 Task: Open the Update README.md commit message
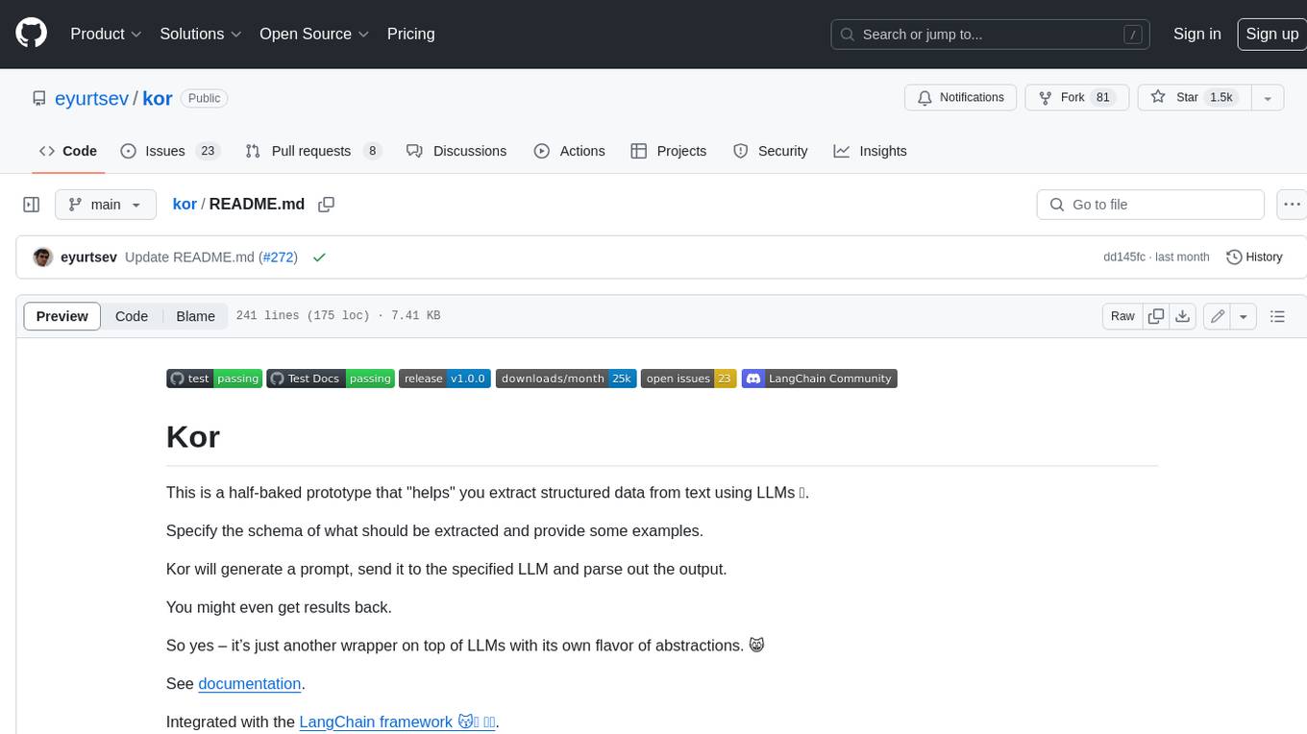pyautogui.click(x=189, y=257)
